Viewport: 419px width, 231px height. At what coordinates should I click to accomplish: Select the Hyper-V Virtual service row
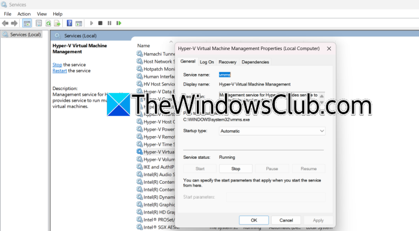point(156,152)
